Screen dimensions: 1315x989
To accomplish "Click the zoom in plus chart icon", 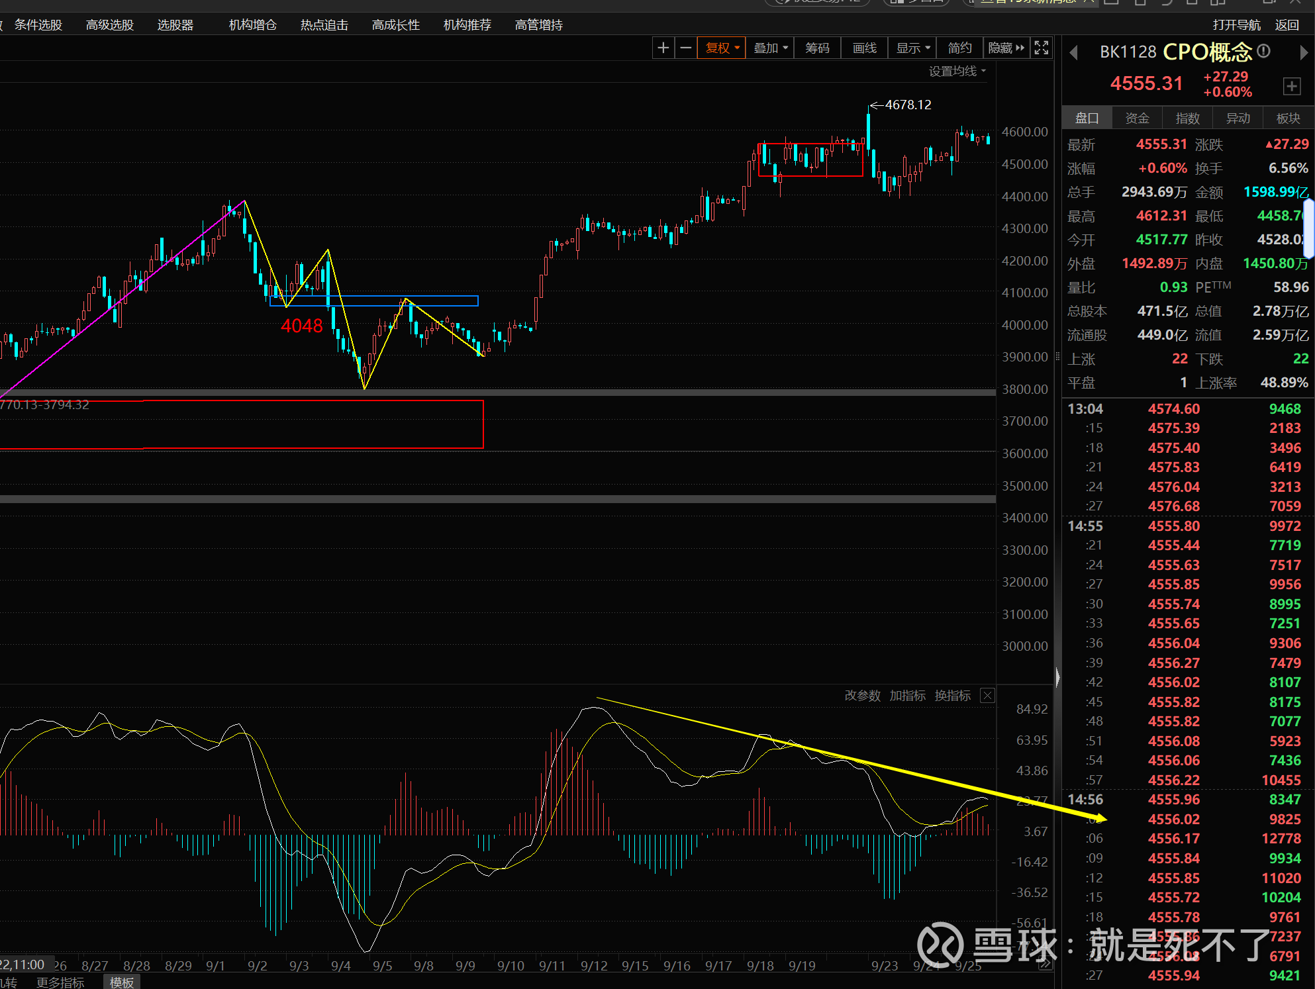I will pos(663,48).
